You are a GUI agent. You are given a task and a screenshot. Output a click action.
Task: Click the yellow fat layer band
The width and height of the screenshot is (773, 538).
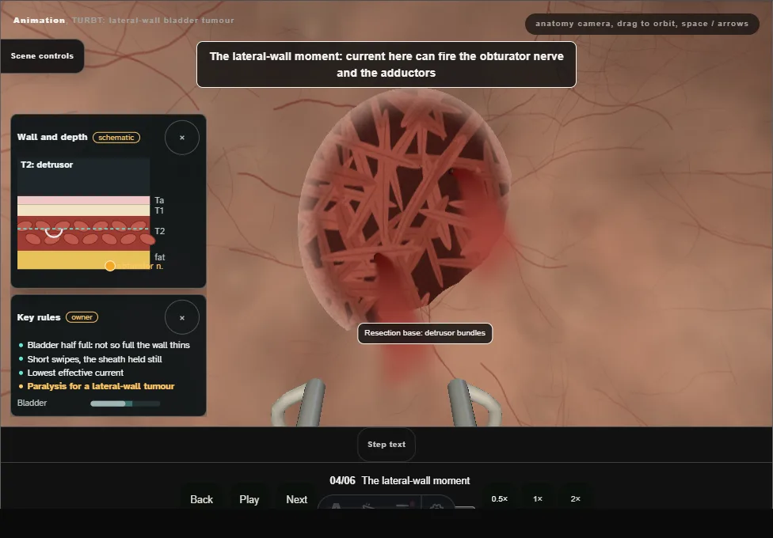pyautogui.click(x=83, y=260)
